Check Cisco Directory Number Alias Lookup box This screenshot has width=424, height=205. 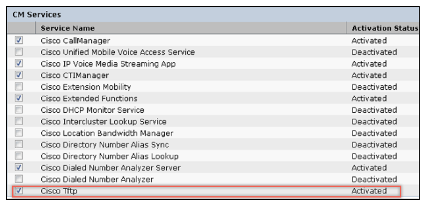(19, 156)
